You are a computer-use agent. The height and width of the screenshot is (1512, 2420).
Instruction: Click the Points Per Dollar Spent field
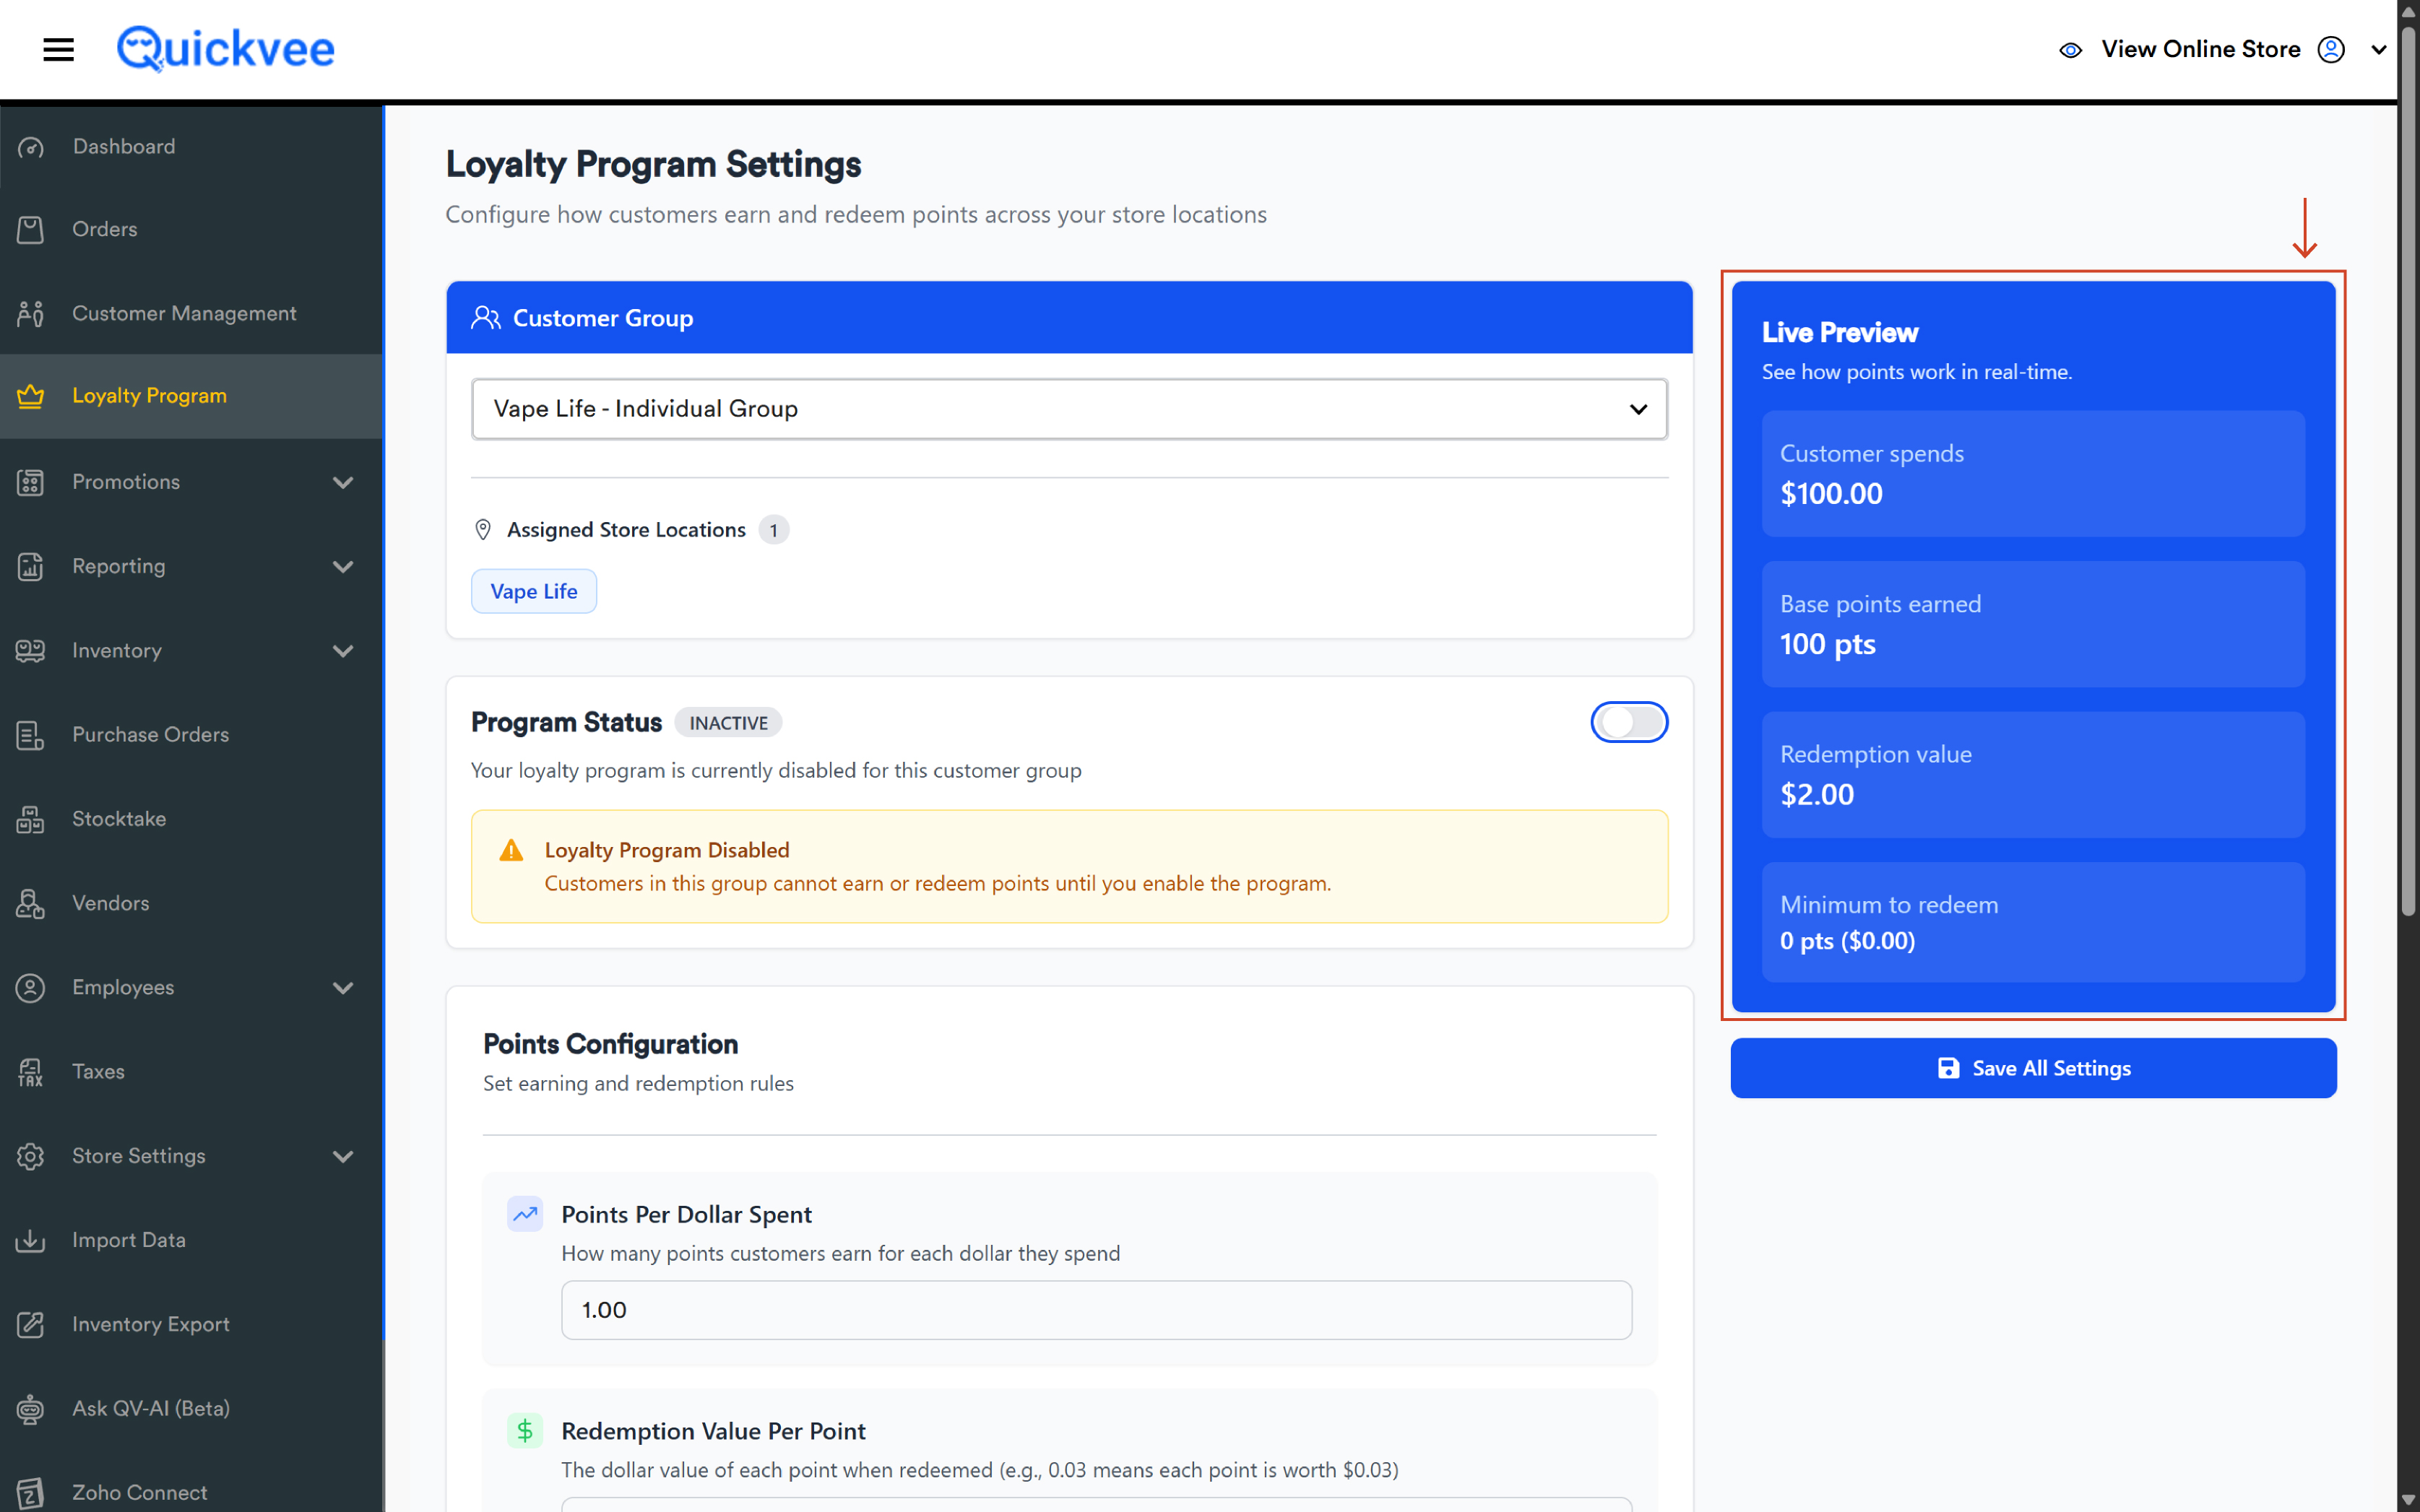(1097, 1310)
